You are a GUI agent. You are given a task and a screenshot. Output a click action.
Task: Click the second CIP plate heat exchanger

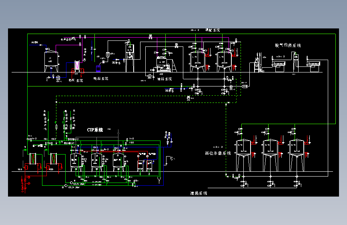tap(54, 159)
